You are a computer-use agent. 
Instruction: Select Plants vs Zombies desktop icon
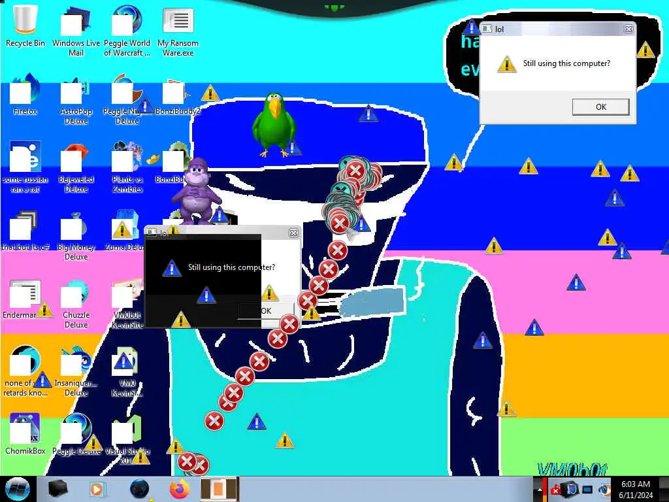point(127,167)
